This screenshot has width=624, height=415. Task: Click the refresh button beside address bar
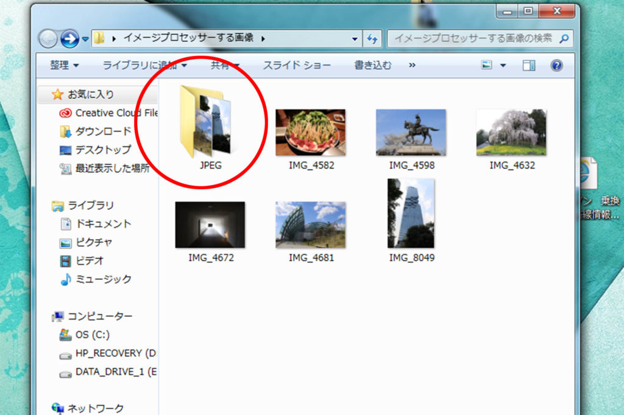[372, 38]
